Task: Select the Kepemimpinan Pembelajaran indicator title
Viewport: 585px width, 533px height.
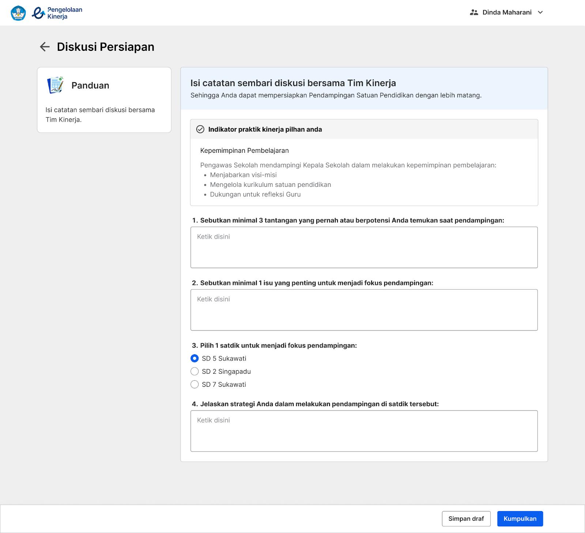Action: tap(244, 151)
